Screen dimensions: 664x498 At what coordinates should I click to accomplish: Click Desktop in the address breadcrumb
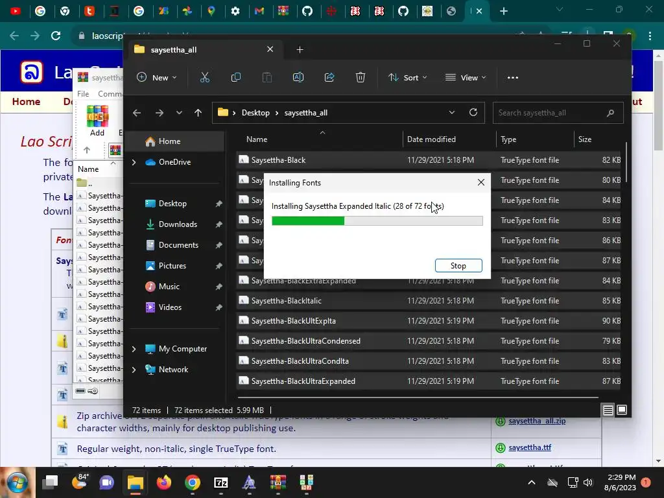tap(255, 113)
